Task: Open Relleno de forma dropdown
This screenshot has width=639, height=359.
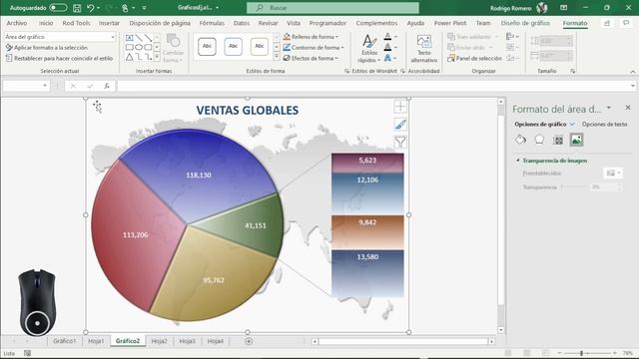Action: click(x=312, y=37)
